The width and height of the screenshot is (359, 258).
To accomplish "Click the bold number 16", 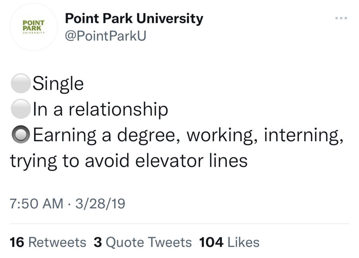I will [17, 242].
